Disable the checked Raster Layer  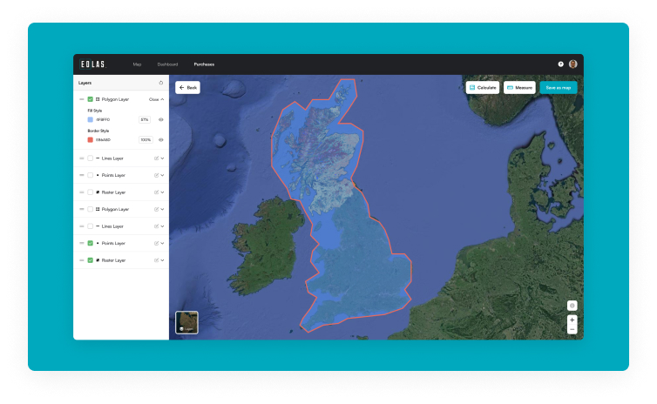[90, 260]
